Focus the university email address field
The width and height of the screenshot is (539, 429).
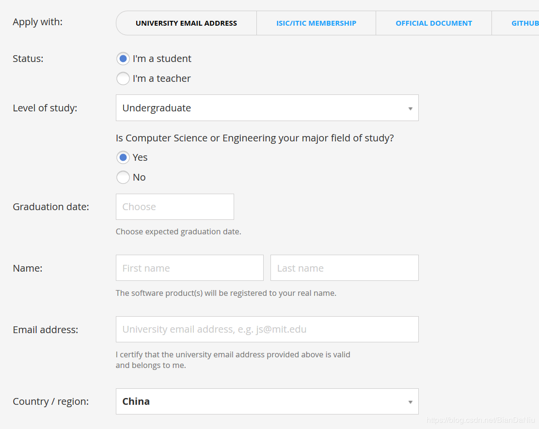267,329
